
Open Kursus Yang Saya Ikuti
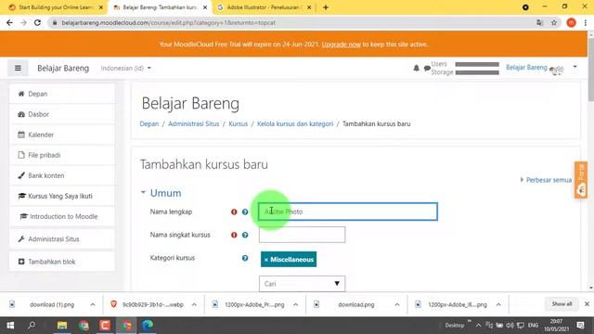(62, 196)
